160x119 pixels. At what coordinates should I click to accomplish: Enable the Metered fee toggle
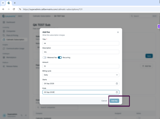44,58
